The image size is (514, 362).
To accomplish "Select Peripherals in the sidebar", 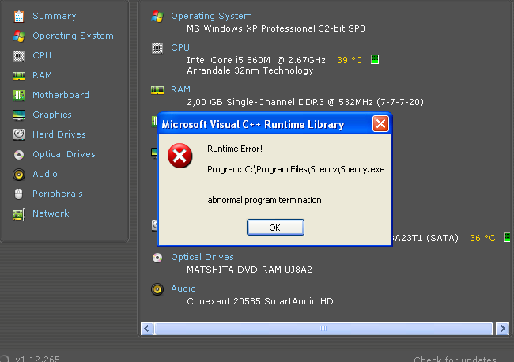I will click(58, 194).
